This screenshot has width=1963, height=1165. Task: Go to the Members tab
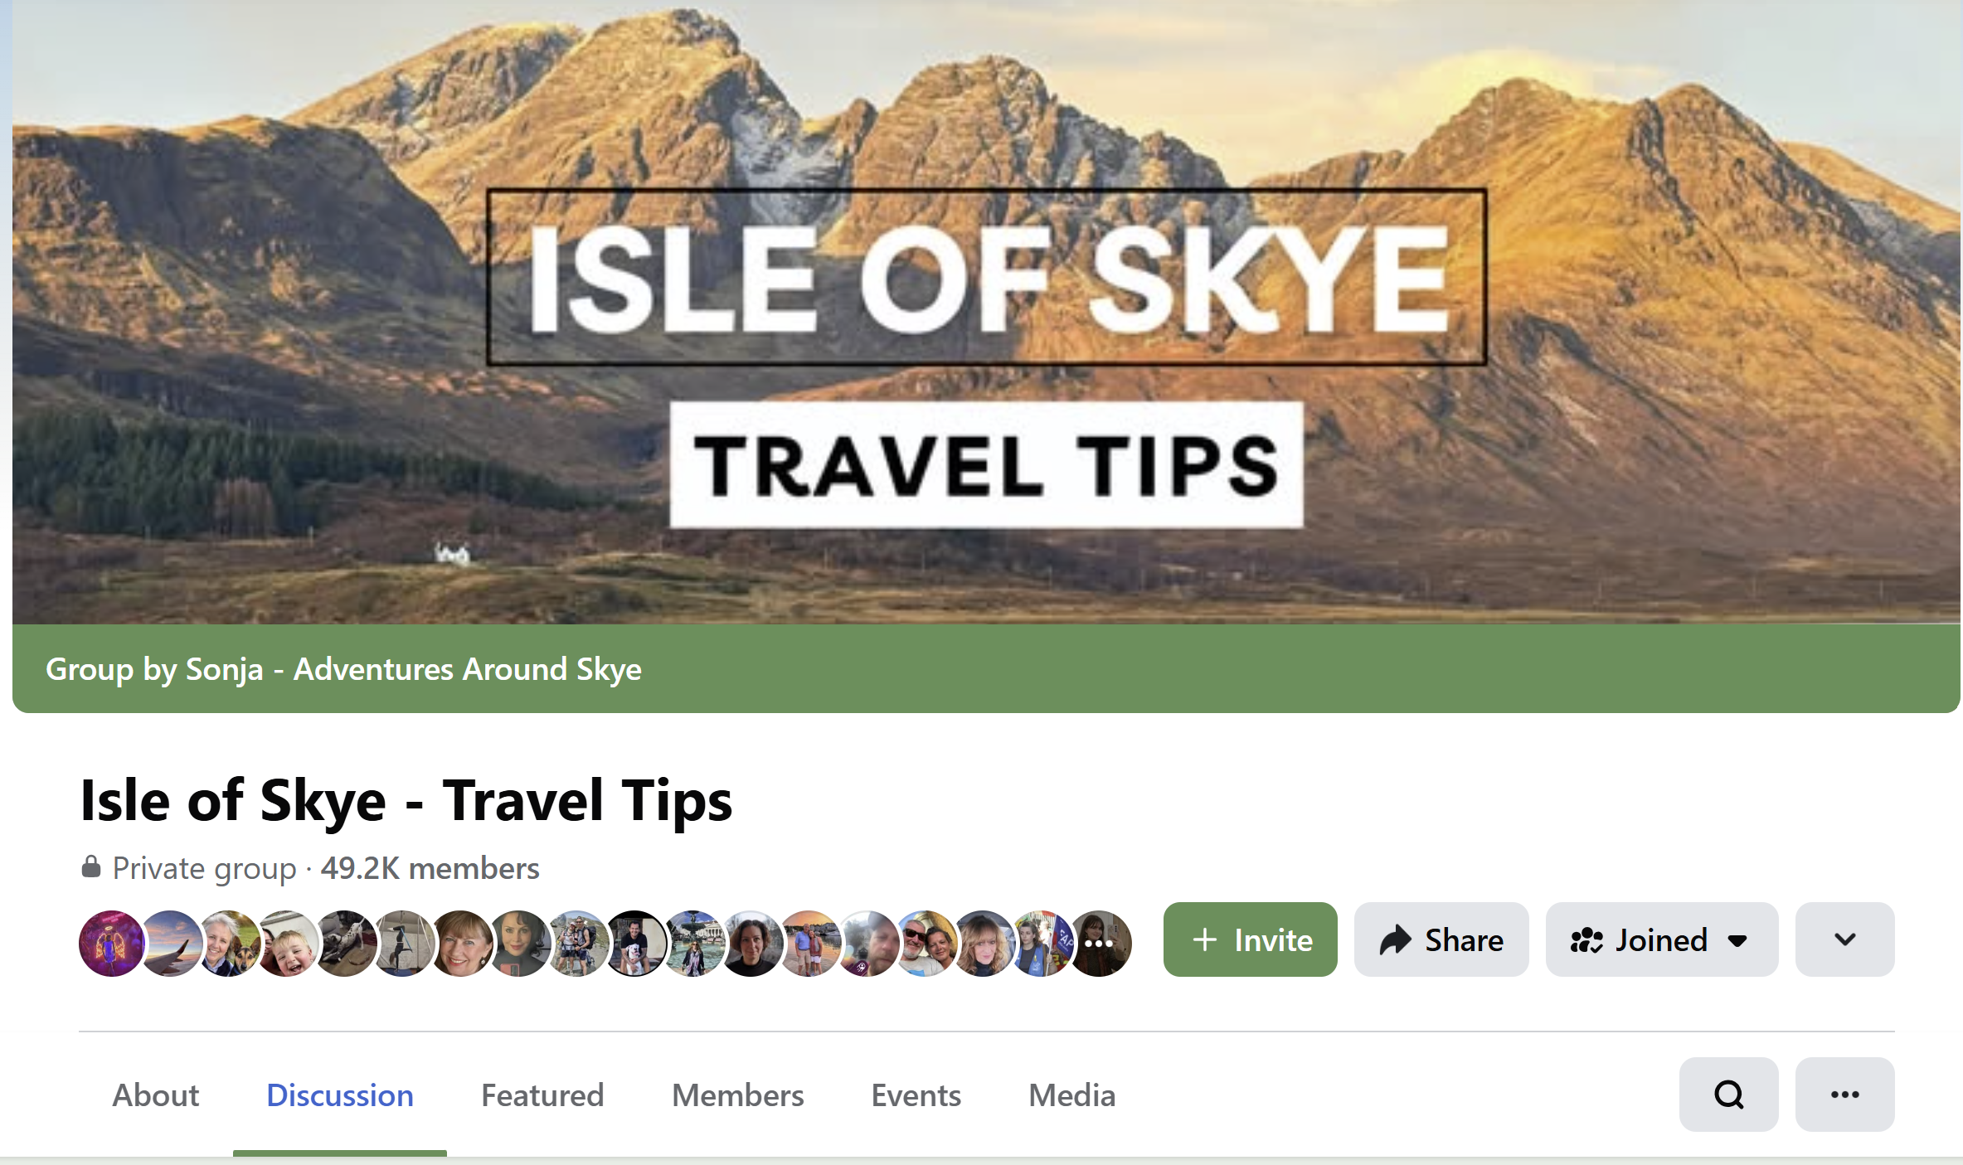738,1095
